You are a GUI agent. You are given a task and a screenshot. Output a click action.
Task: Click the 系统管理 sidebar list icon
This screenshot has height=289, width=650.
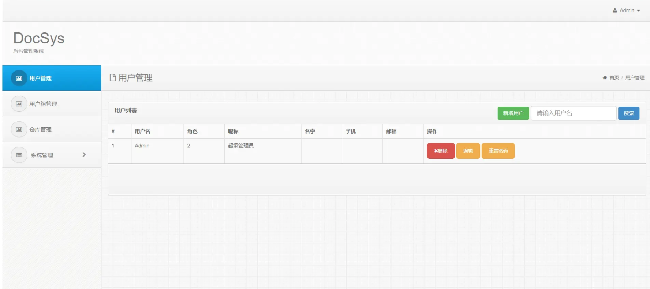pos(19,155)
